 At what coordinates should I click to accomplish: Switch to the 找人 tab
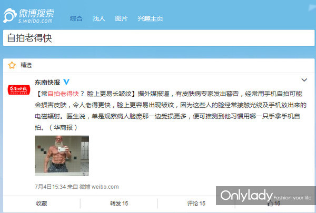99,18
